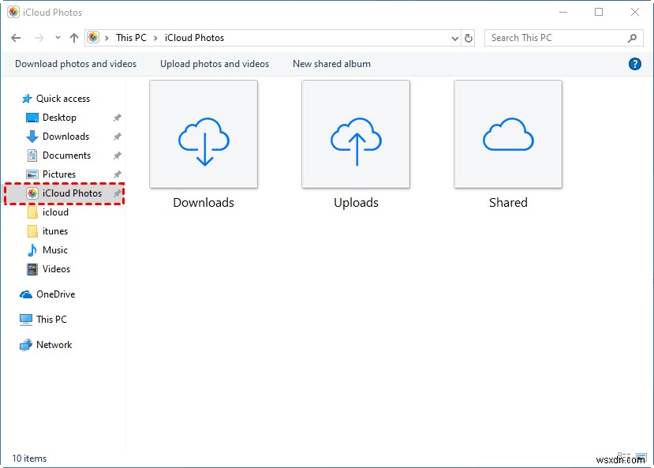Switch to large icons view in the status bar
This screenshot has height=468, width=654.
[x=641, y=456]
